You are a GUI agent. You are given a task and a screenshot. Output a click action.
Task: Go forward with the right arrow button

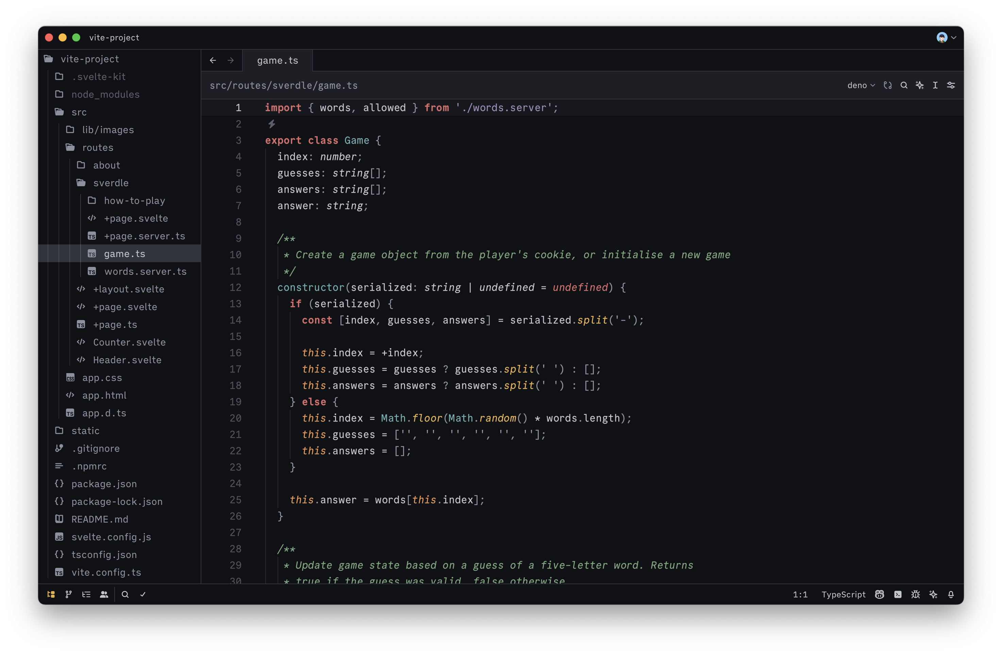point(231,60)
